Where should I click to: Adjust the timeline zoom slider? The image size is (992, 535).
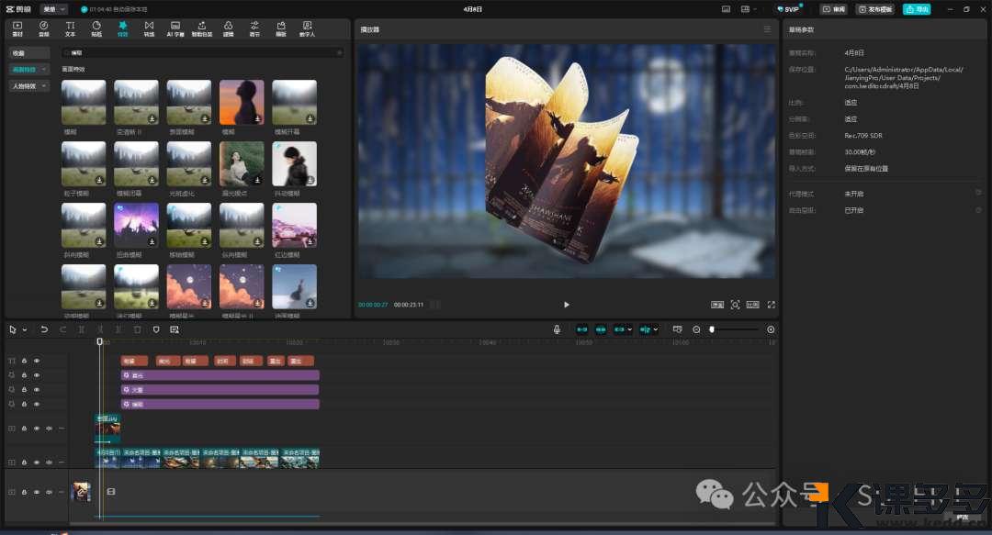(x=713, y=329)
